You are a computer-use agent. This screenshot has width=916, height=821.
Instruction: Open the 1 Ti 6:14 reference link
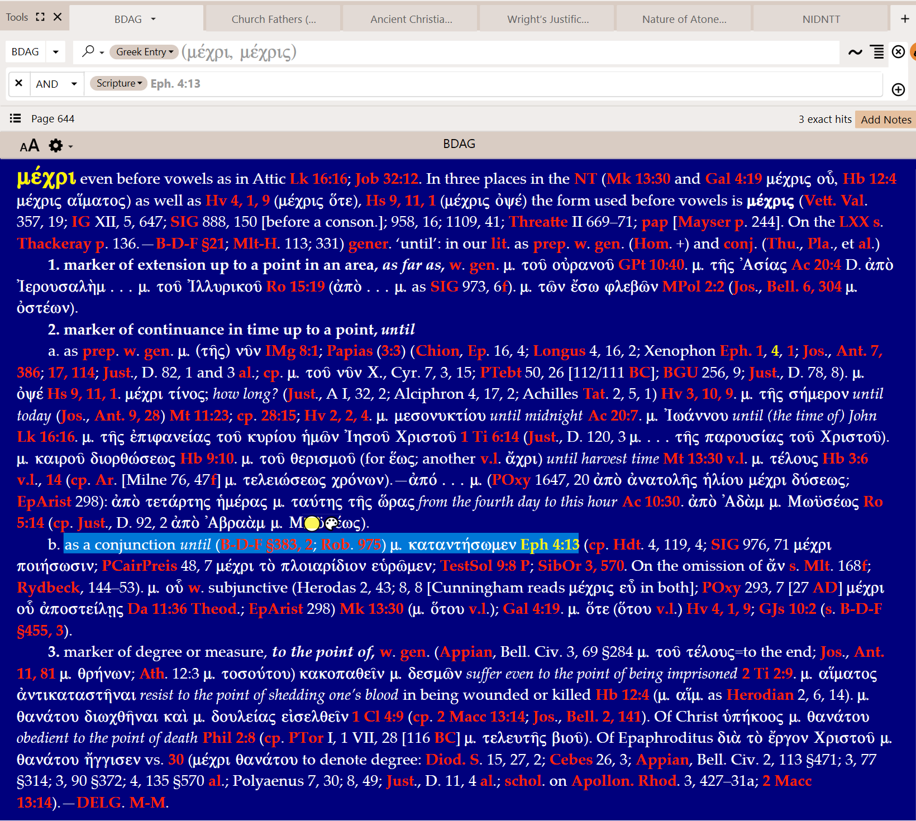[x=490, y=437]
